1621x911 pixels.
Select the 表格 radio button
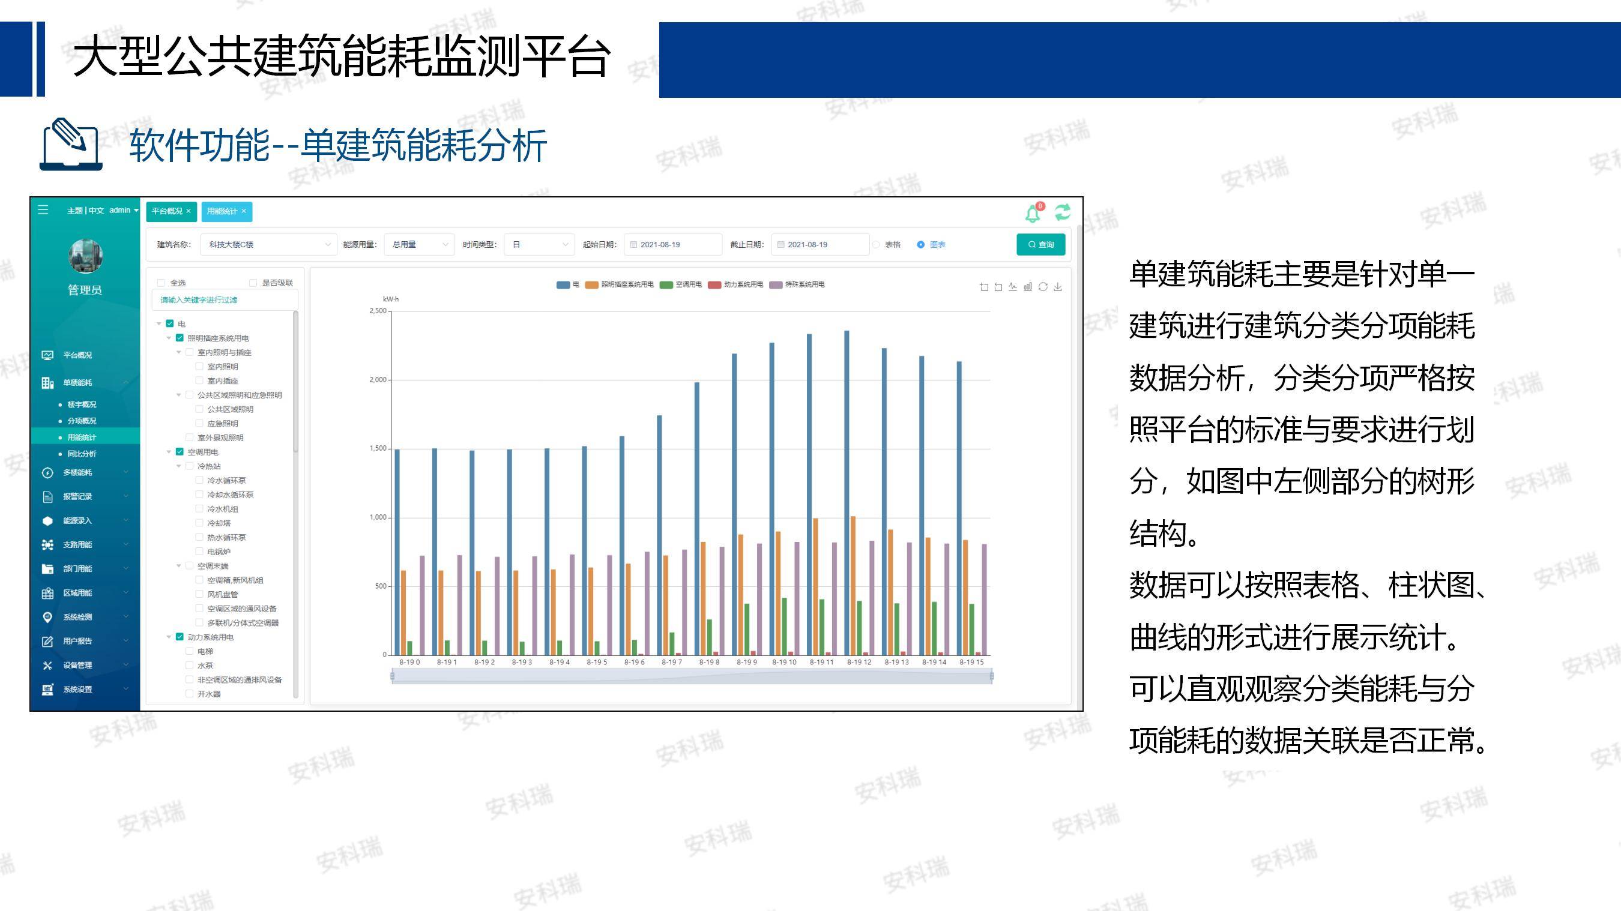877,244
